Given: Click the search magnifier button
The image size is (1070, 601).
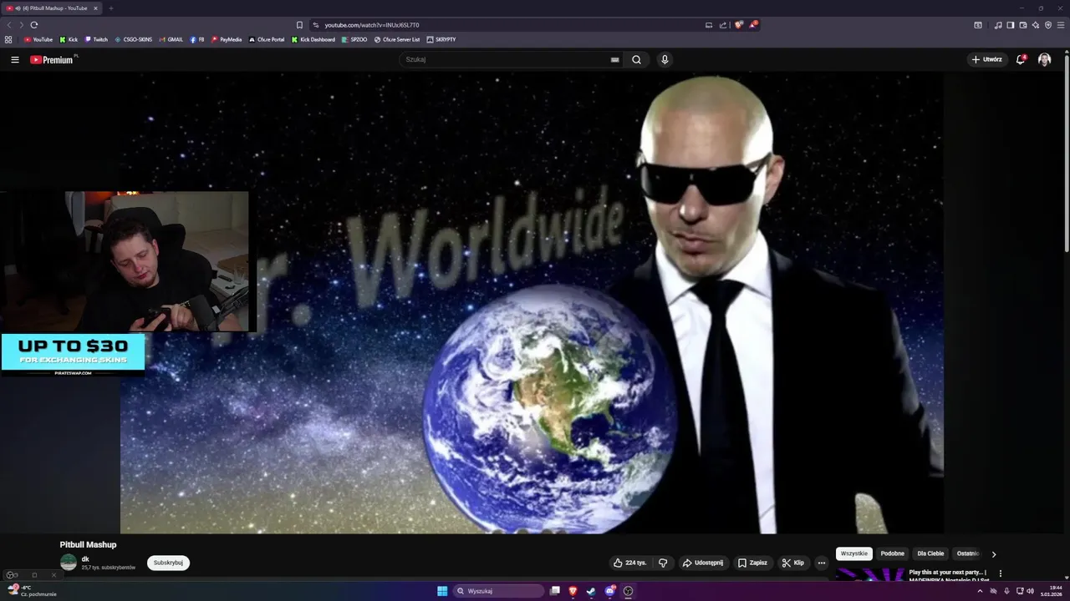Looking at the screenshot, I should tap(636, 59).
